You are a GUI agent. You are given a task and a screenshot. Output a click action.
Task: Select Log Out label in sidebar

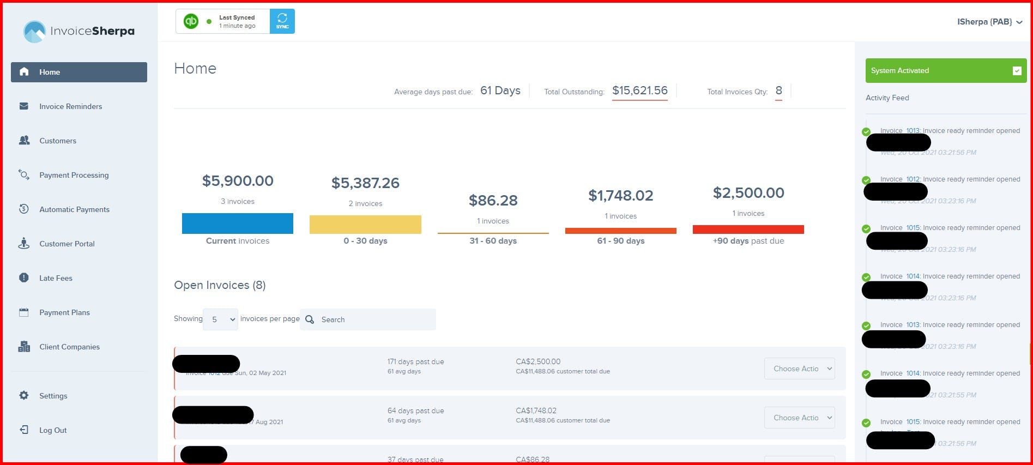pos(53,430)
